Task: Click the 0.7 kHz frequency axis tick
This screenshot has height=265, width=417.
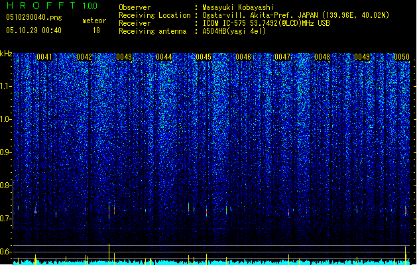Action: click(x=6, y=219)
